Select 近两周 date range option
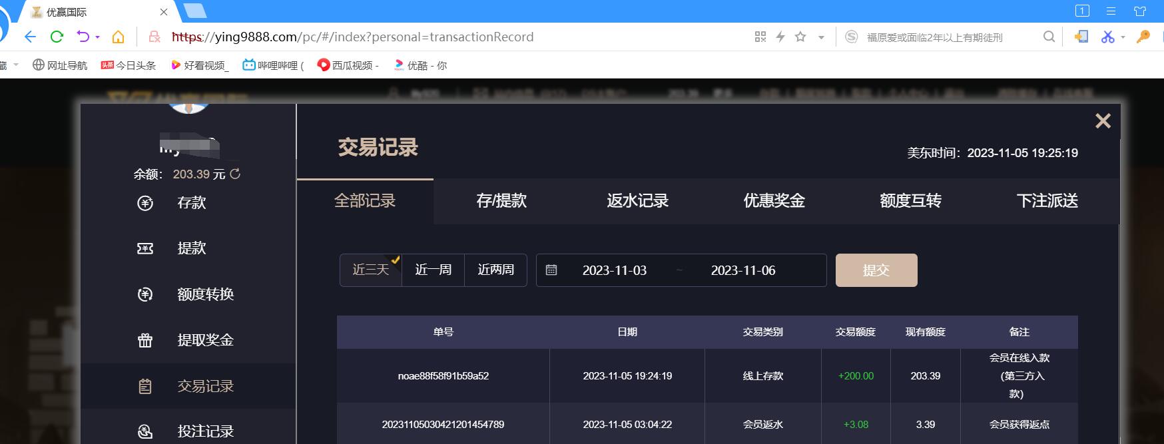 click(x=495, y=270)
